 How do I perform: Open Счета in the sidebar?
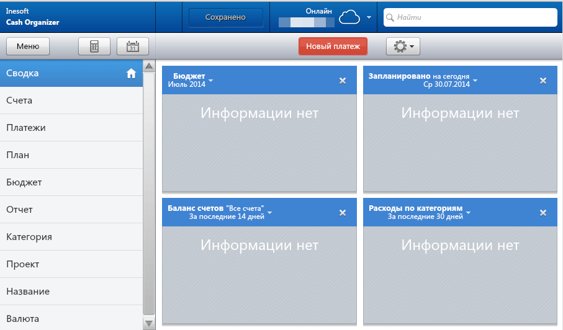tap(71, 100)
